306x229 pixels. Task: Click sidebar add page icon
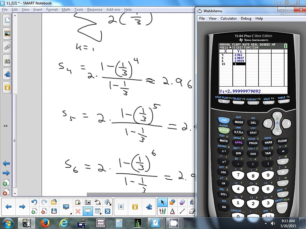[6, 183]
